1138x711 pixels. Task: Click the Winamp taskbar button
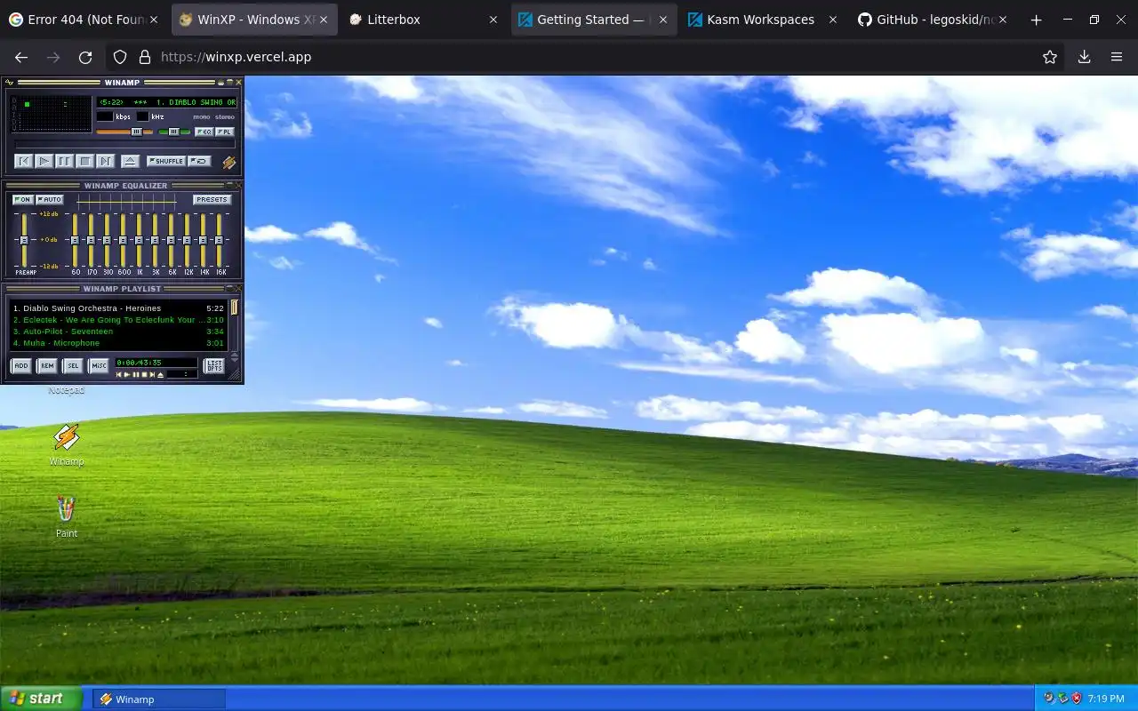point(159,699)
